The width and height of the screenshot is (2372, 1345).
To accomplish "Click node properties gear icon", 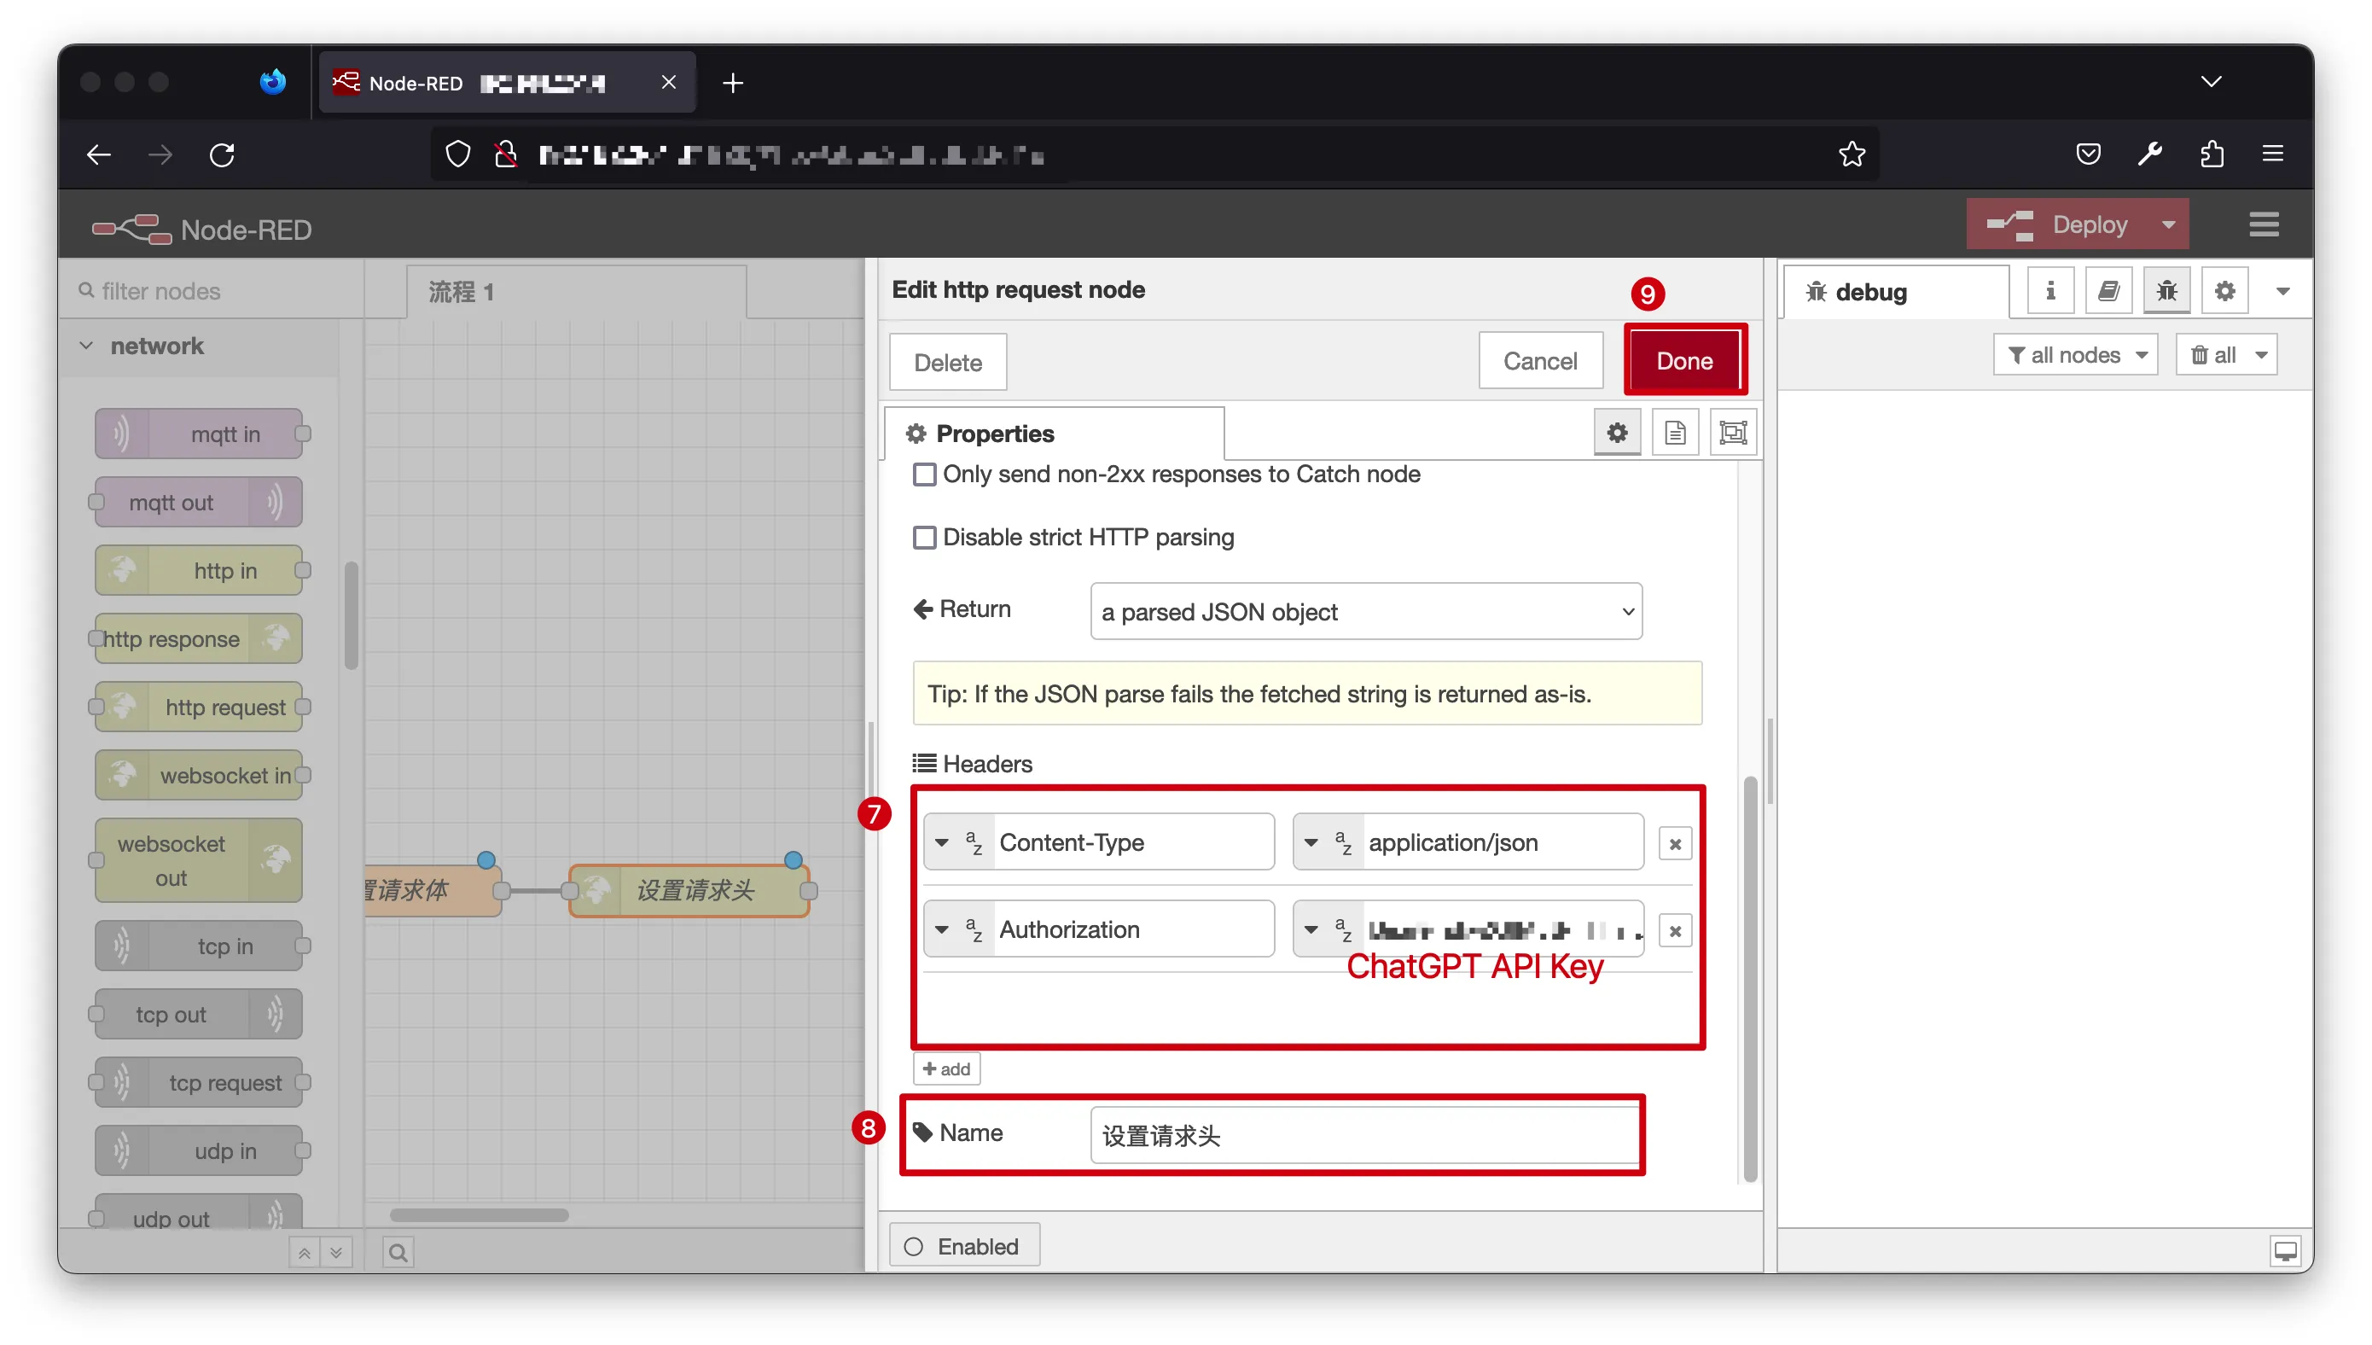I will point(1617,433).
